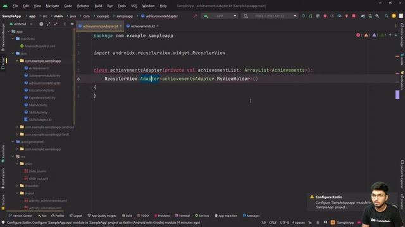Open the app run configuration dropdown
This screenshot has width=405, height=227.
220,16
